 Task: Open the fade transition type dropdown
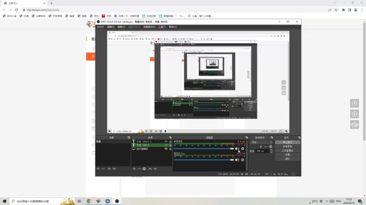tap(261, 142)
